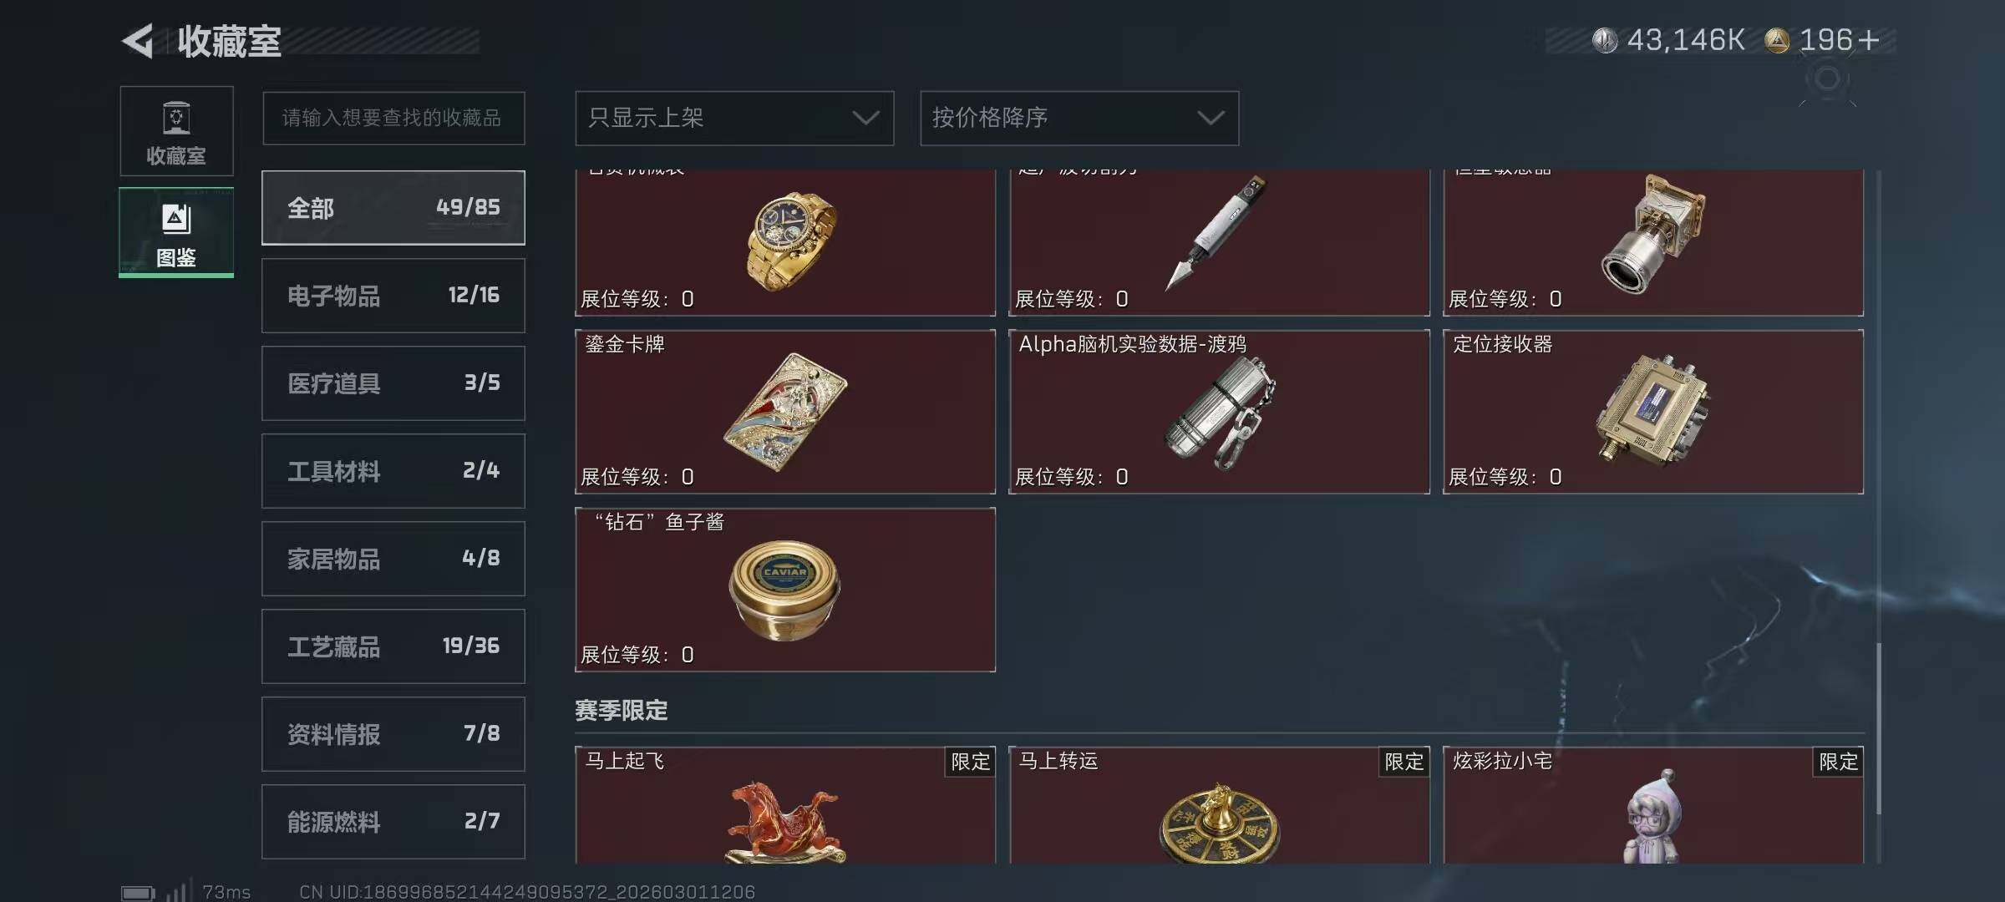Choose the 工艺藏品 19/36 category
The width and height of the screenshot is (2005, 902).
coord(393,646)
